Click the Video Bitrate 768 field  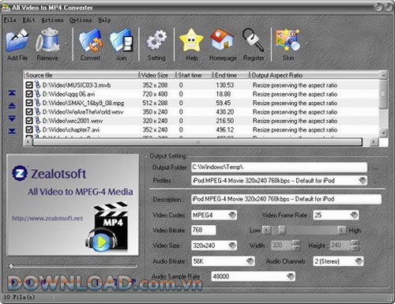click(203, 230)
